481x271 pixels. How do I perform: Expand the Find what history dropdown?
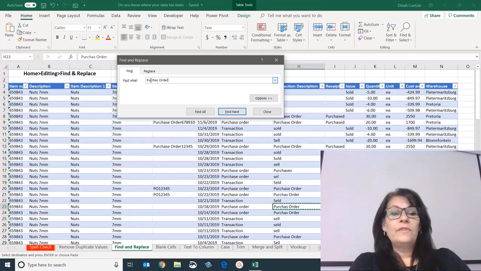coord(275,80)
